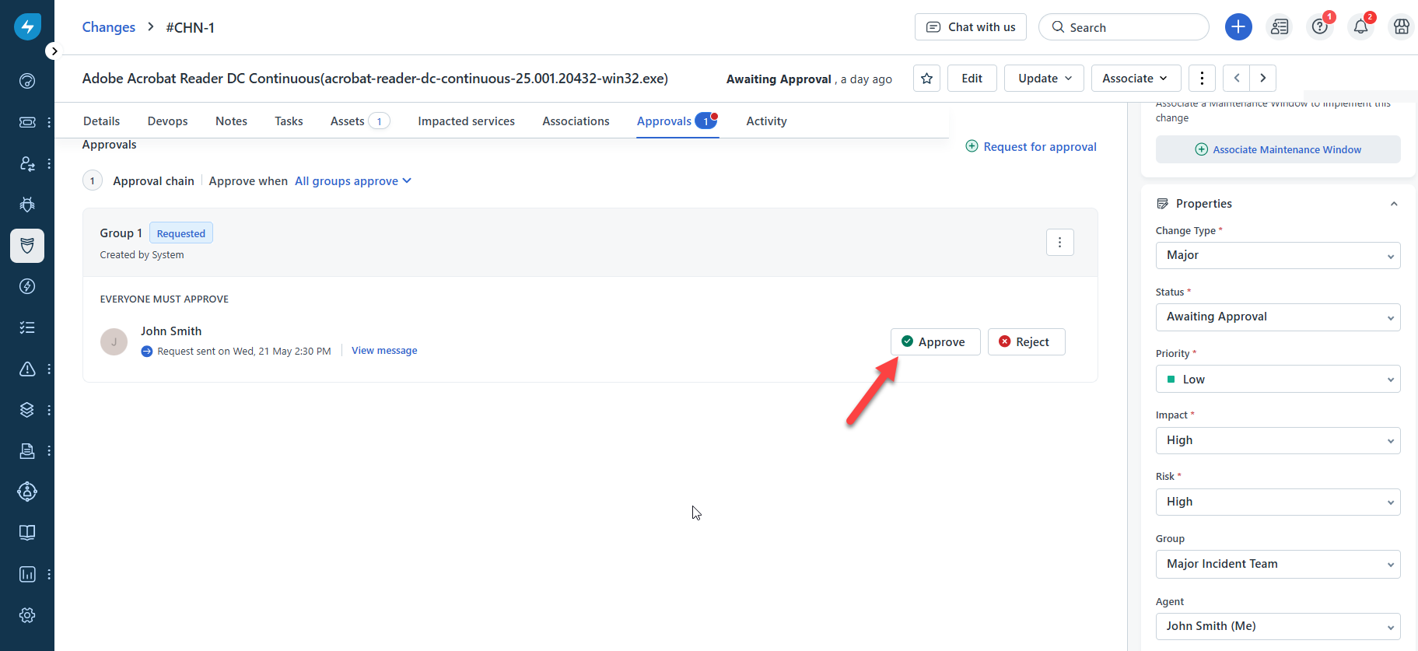Select the Approvals tab
Image resolution: width=1418 pixels, height=651 pixels.
click(x=677, y=121)
